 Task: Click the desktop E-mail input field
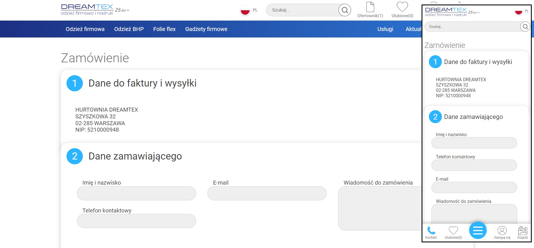click(x=267, y=193)
